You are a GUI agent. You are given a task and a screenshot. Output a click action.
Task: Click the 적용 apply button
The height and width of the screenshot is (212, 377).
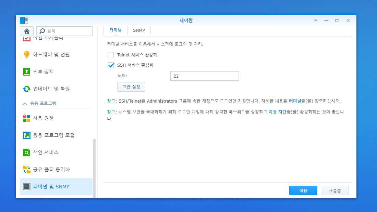point(303,190)
